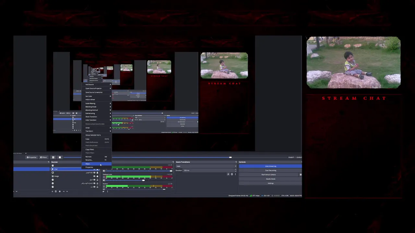Expand Open Source Projector submenu
Viewport: 415px width, 233px height.
click(97, 88)
